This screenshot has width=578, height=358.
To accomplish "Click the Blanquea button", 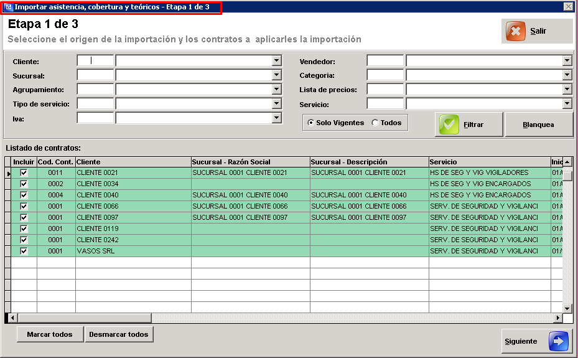I will (x=539, y=125).
